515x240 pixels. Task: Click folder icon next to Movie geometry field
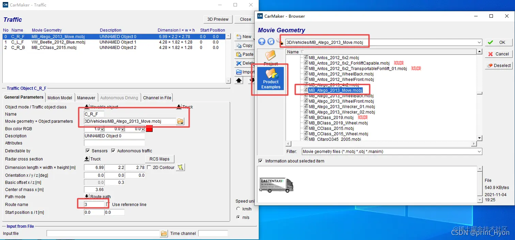coord(180,122)
